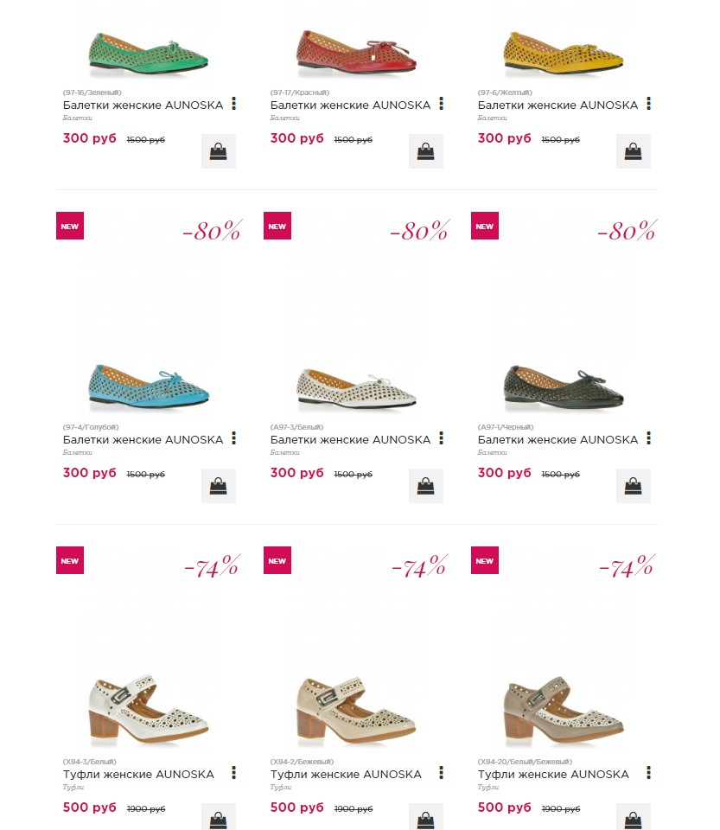Click the -74% discount label on white heels
The image size is (720, 830).
pyautogui.click(x=212, y=565)
